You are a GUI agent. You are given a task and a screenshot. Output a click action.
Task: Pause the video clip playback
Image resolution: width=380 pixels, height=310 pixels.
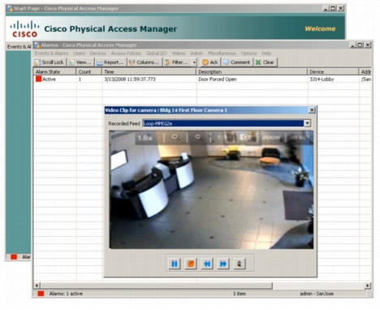(x=175, y=264)
